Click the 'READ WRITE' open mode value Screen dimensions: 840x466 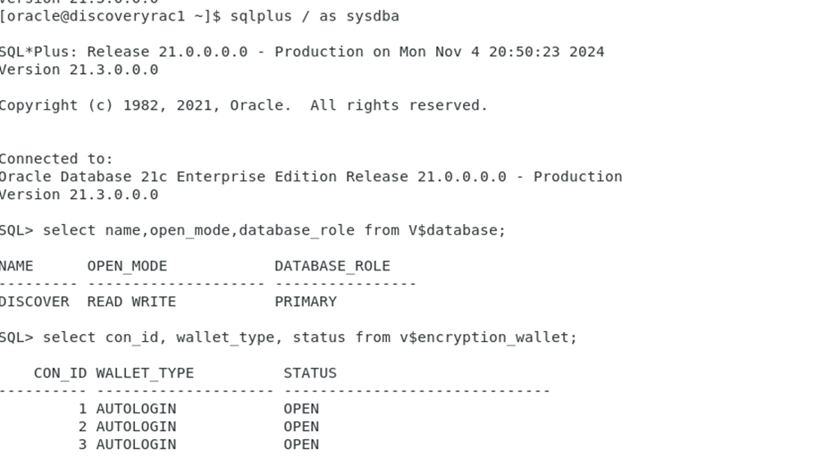coord(131,302)
